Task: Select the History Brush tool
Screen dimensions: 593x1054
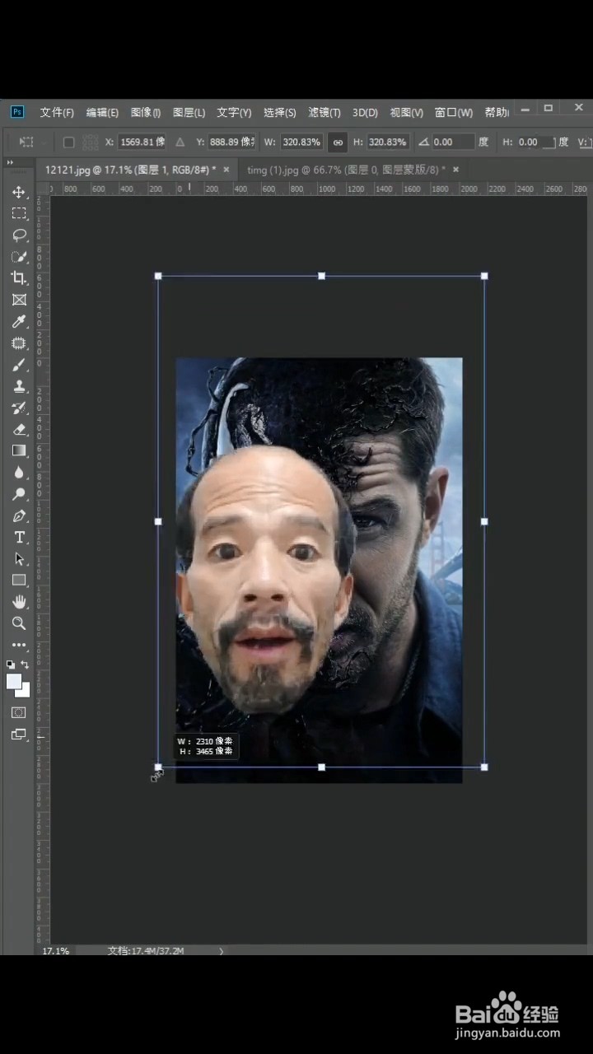Action: [x=19, y=408]
